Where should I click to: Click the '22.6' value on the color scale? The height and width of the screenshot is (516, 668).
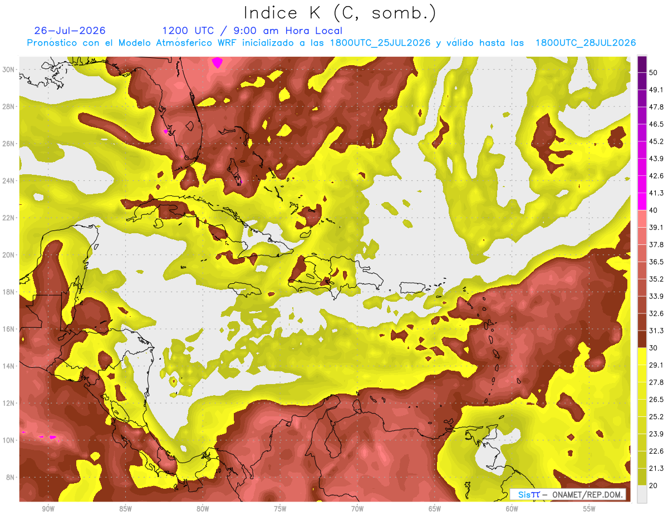pyautogui.click(x=656, y=451)
